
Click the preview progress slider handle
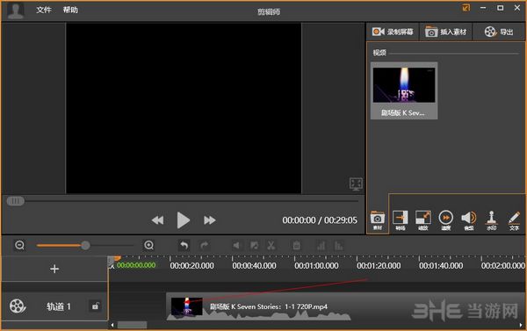16,201
